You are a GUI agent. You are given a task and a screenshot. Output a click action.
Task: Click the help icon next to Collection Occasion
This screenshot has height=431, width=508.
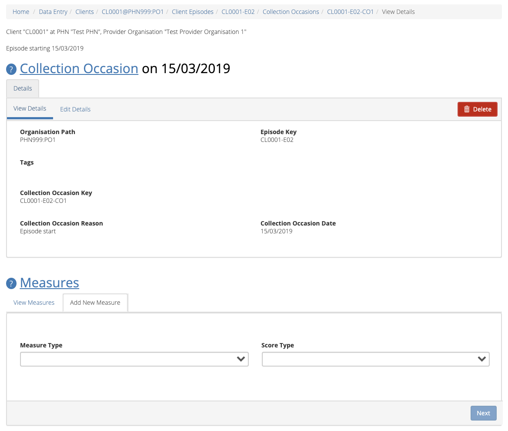tap(11, 68)
